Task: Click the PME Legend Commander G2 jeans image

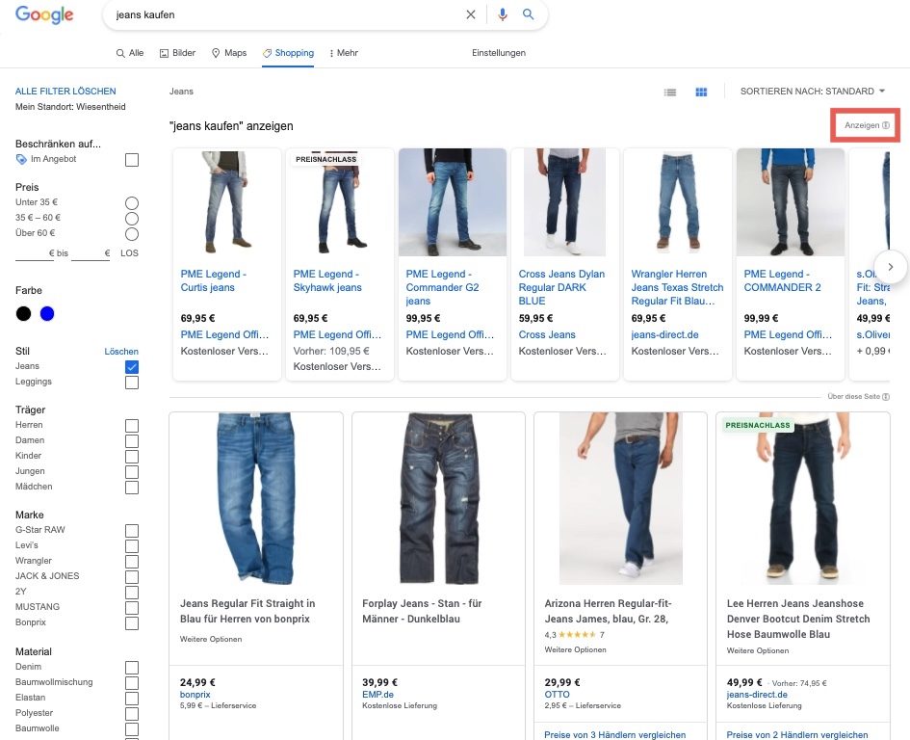Action: coord(453,202)
